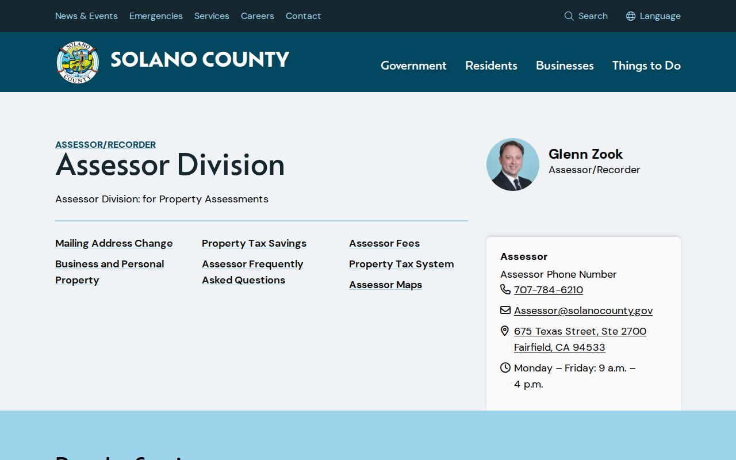Click the phone icon beside 707-784-6210
Screen dimensions: 736x460
[505, 289]
